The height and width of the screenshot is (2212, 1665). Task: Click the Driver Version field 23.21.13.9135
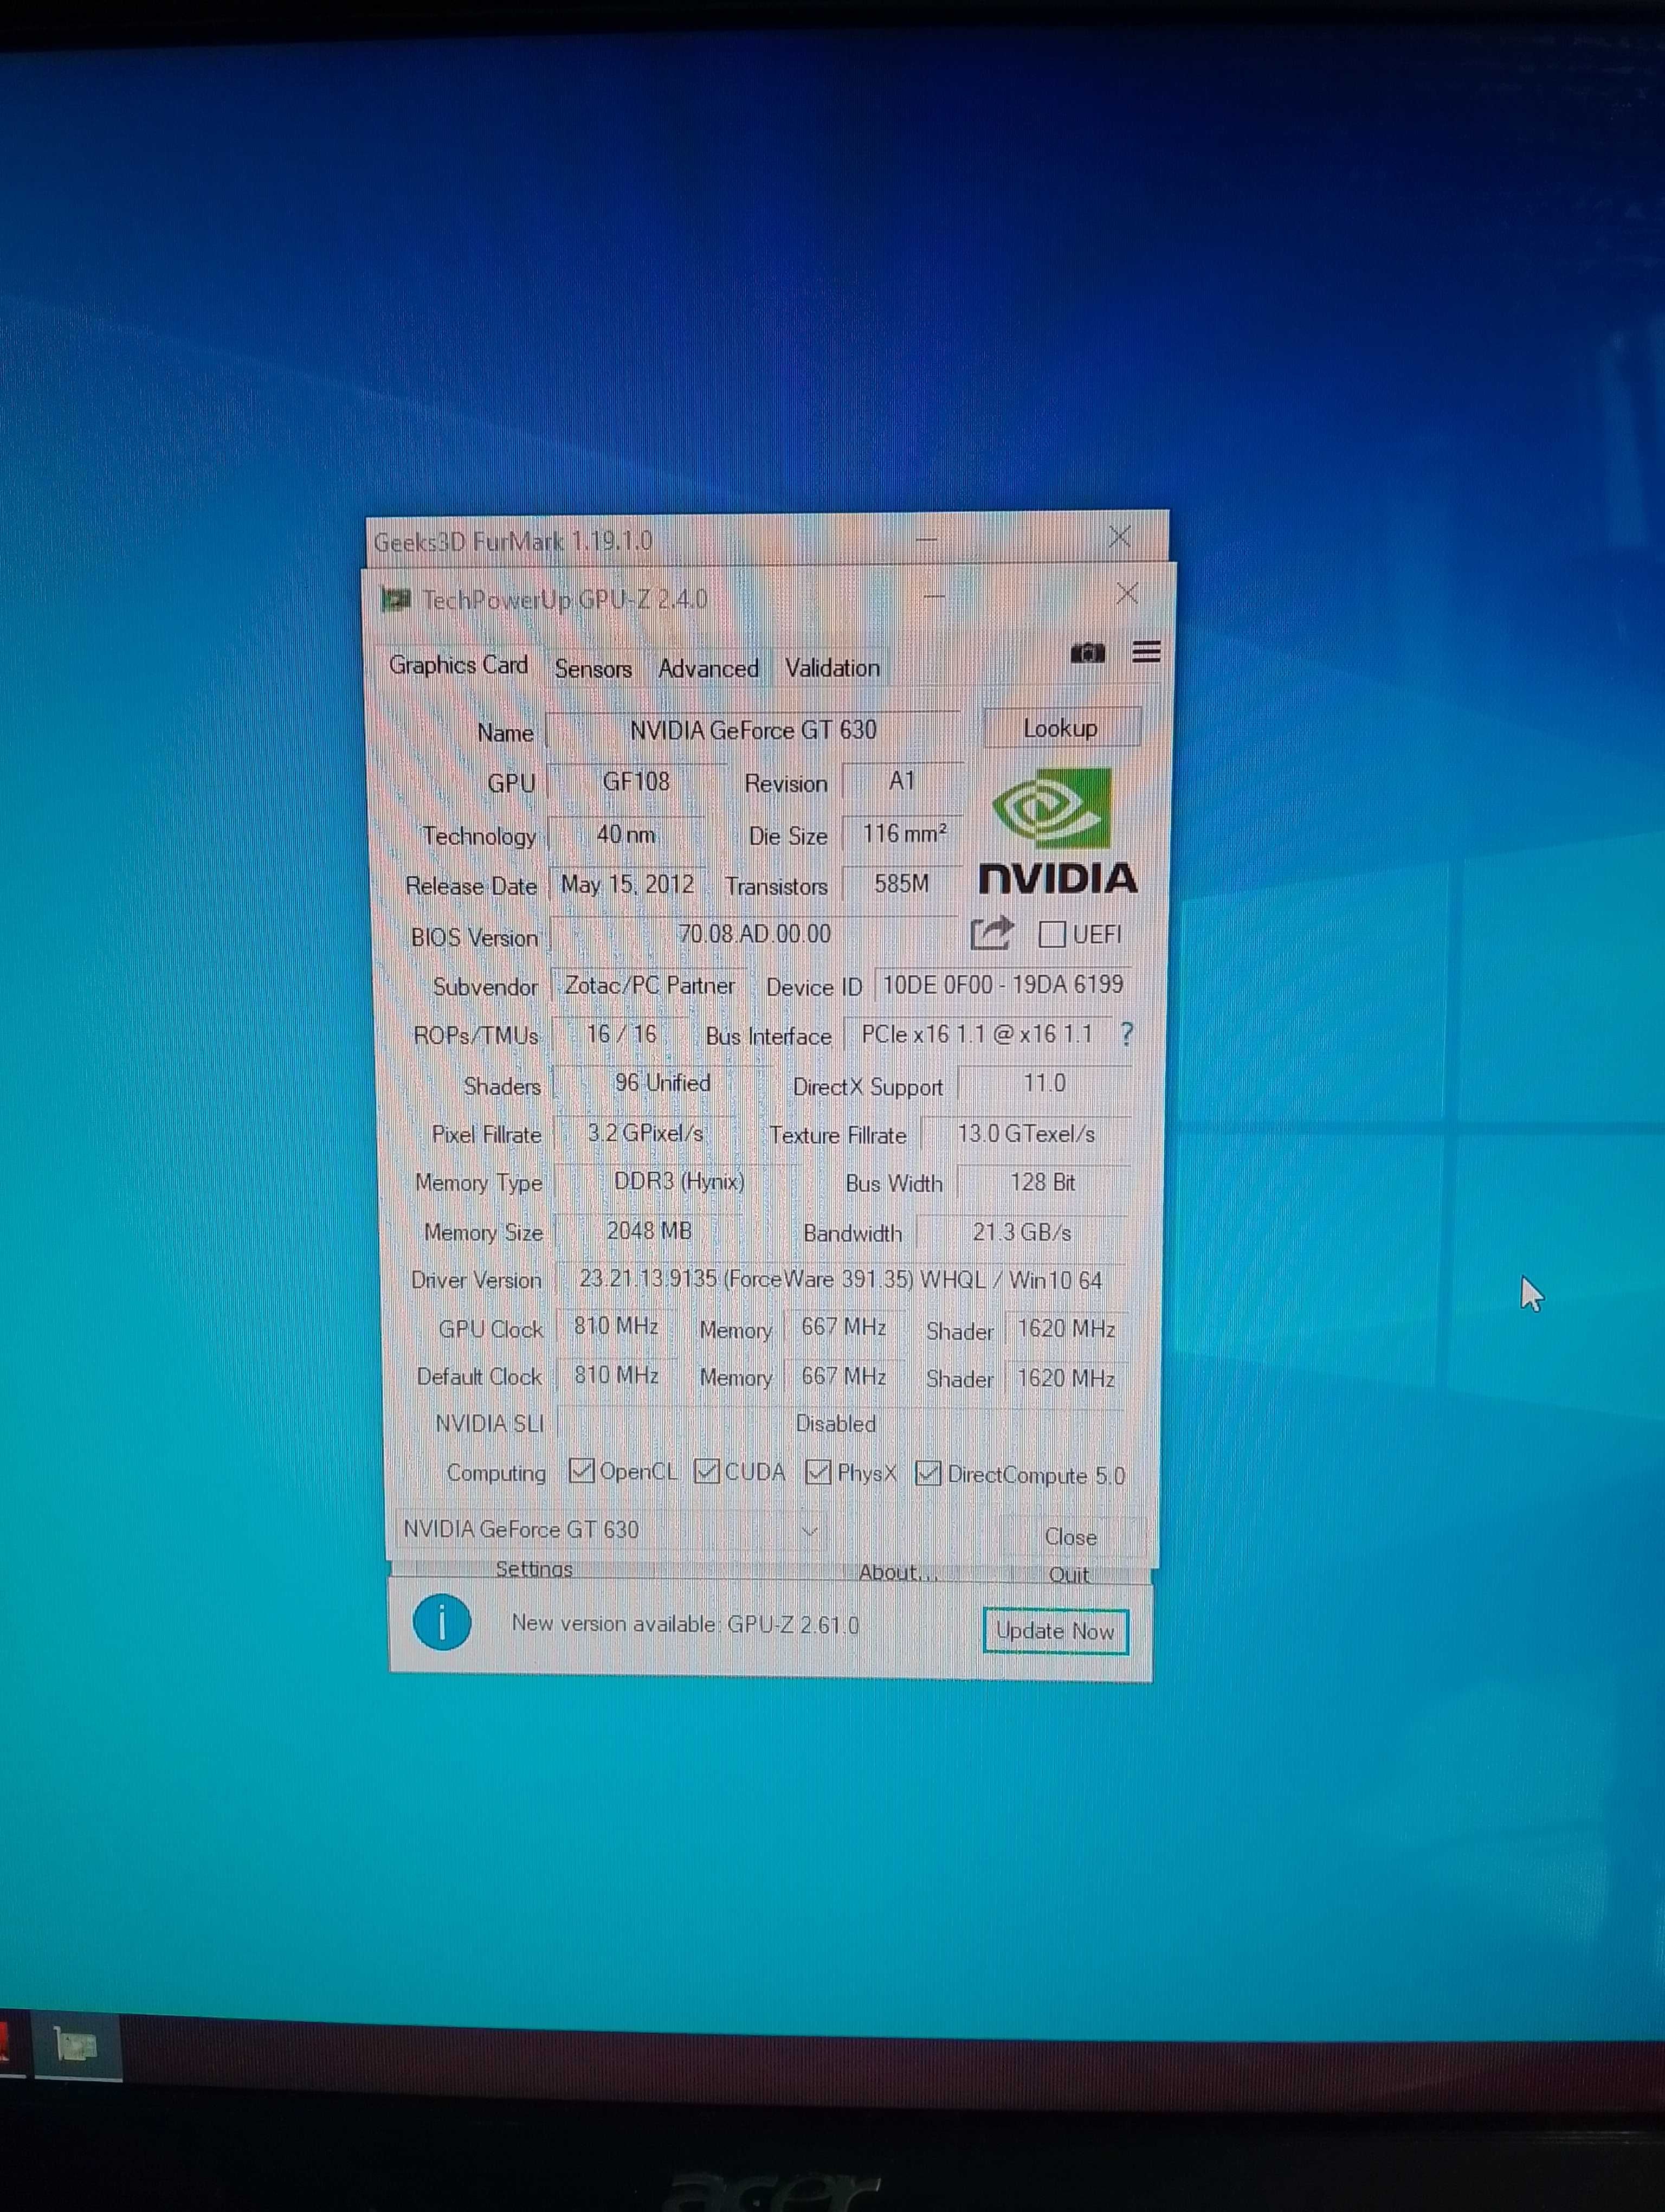tap(841, 1280)
